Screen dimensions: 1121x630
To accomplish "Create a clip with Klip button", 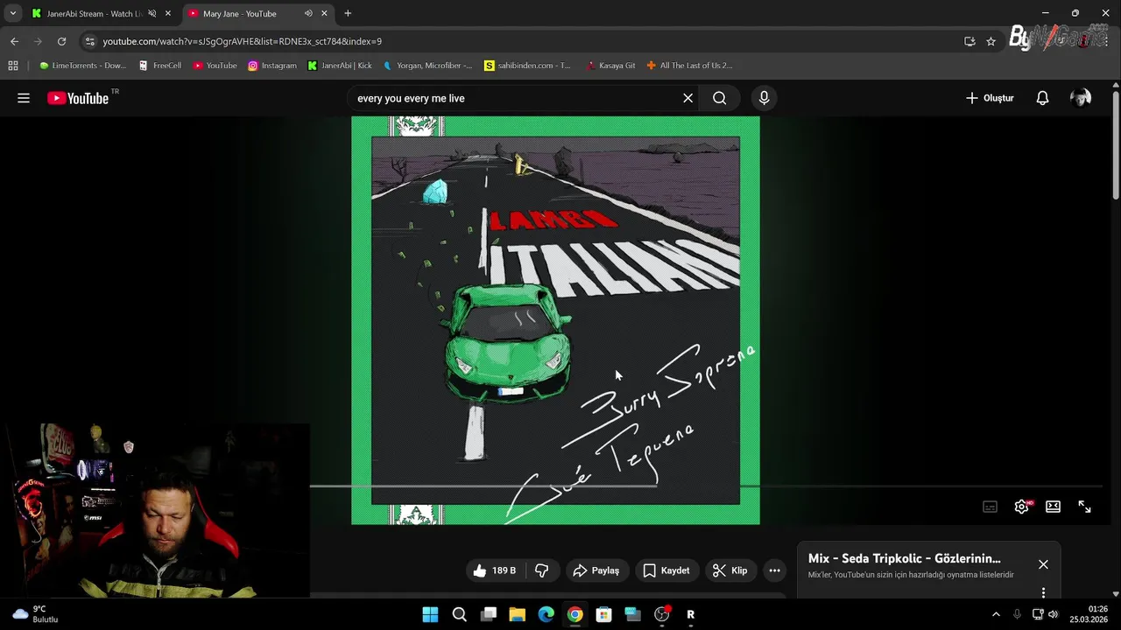I will click(730, 570).
